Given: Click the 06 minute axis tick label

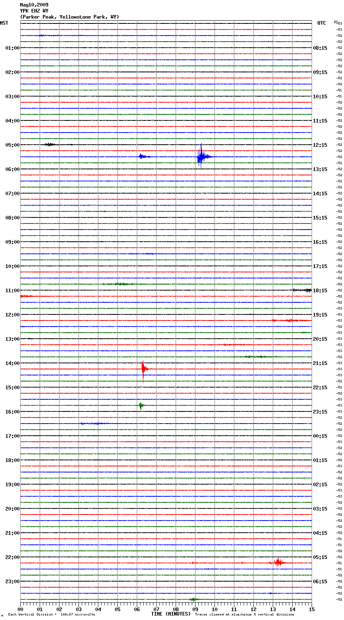Looking at the screenshot, I should [x=137, y=609].
